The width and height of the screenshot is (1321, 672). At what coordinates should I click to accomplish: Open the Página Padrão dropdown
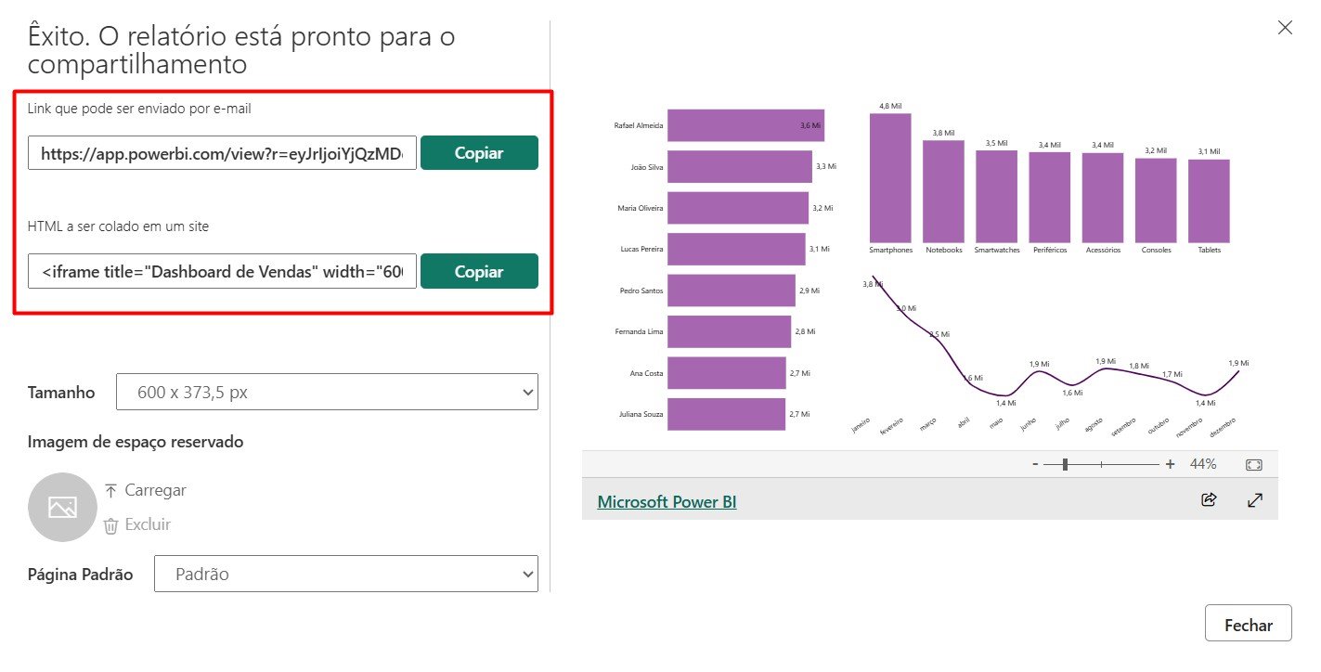tap(345, 574)
